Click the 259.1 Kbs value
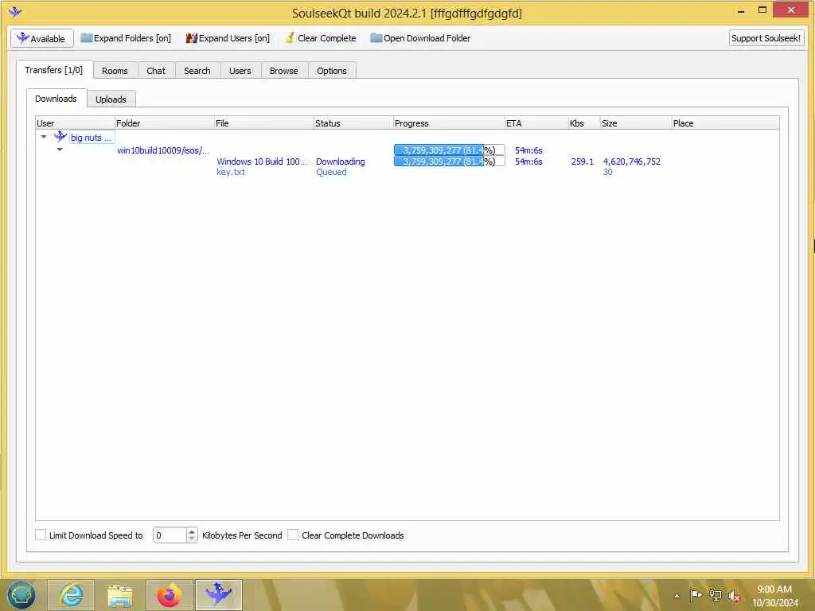Screen dimensions: 815x611 582,162
